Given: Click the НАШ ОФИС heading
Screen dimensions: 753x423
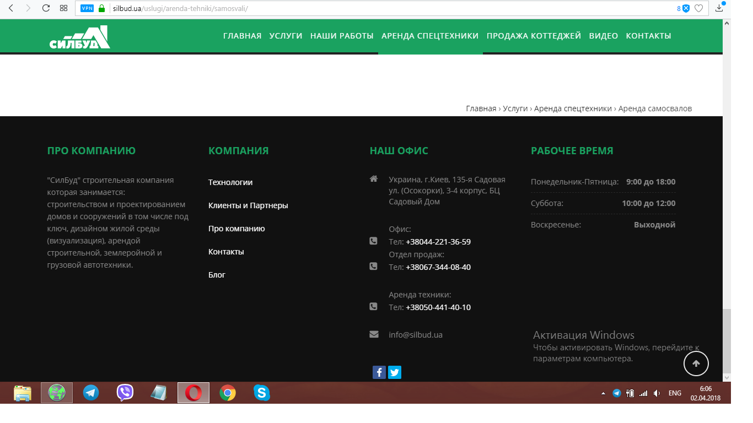Looking at the screenshot, I should point(399,151).
